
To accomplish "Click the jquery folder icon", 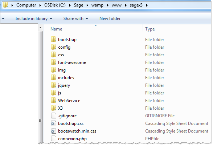I will click(53, 85).
